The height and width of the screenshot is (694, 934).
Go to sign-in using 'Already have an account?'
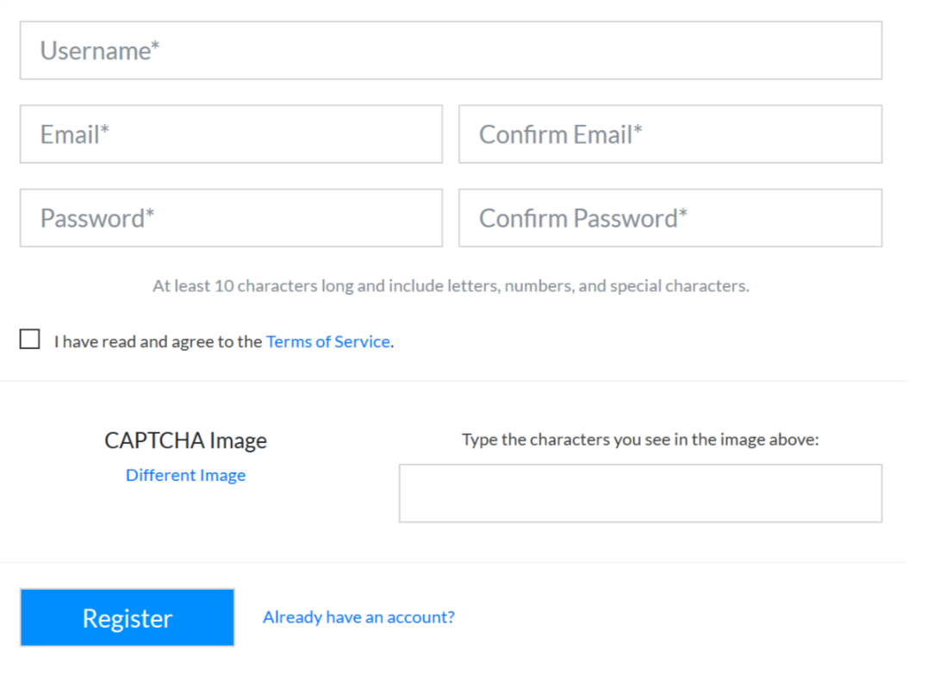click(358, 617)
